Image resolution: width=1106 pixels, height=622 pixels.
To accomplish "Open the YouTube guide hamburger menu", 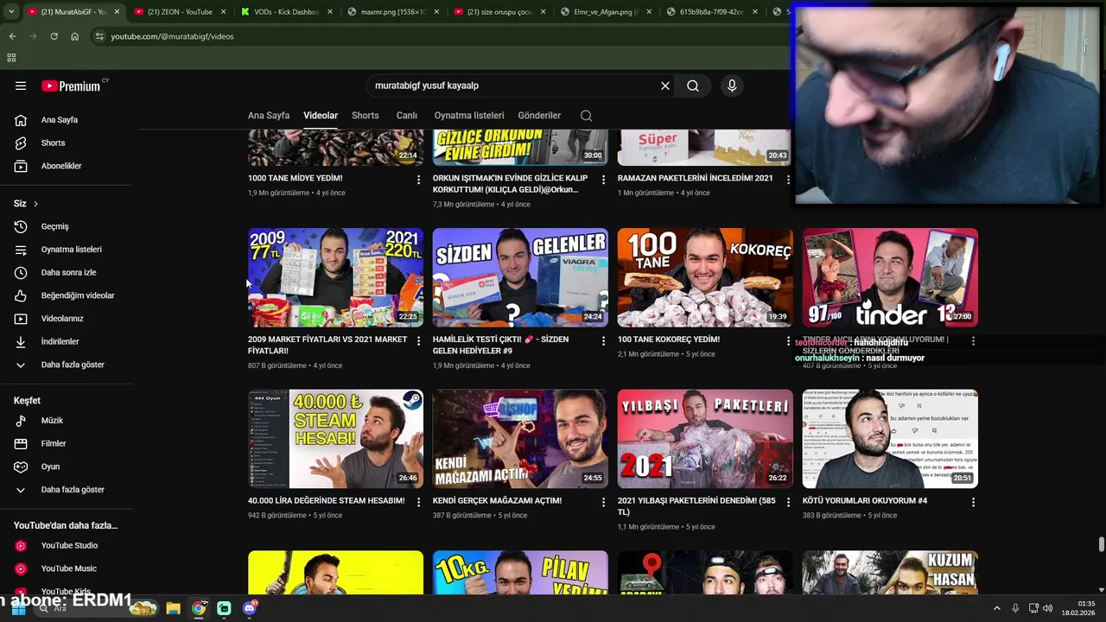I will point(21,86).
